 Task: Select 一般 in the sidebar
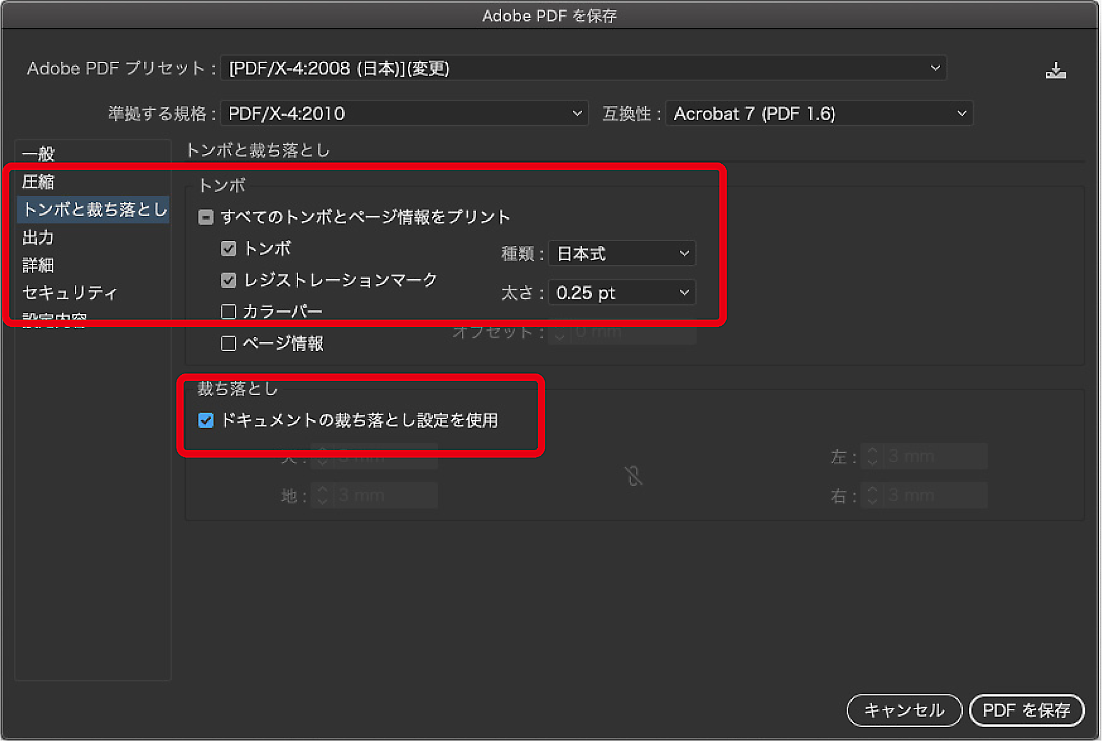39,153
